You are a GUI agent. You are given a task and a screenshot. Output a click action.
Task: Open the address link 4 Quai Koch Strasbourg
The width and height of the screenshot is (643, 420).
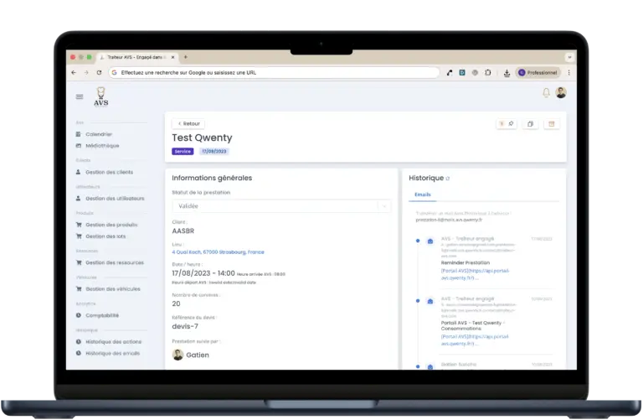pyautogui.click(x=219, y=252)
